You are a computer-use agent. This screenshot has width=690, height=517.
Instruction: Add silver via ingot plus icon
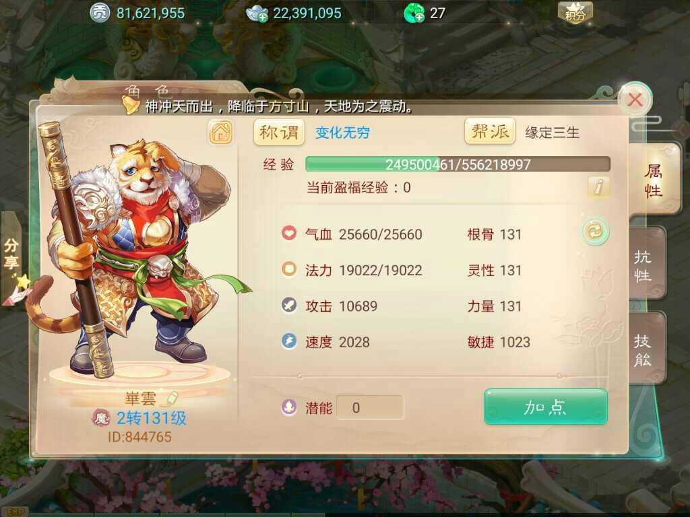[257, 13]
